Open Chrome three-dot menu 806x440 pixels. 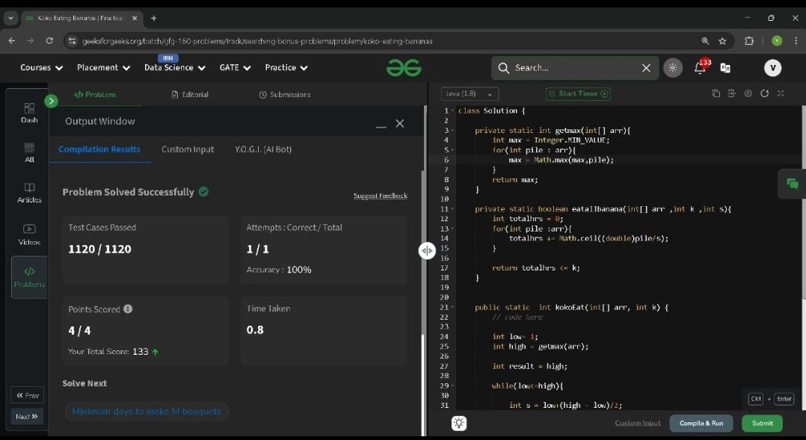[796, 41]
